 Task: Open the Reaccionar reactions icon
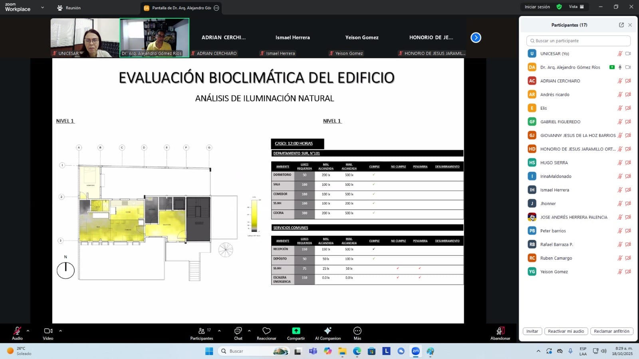click(x=266, y=331)
